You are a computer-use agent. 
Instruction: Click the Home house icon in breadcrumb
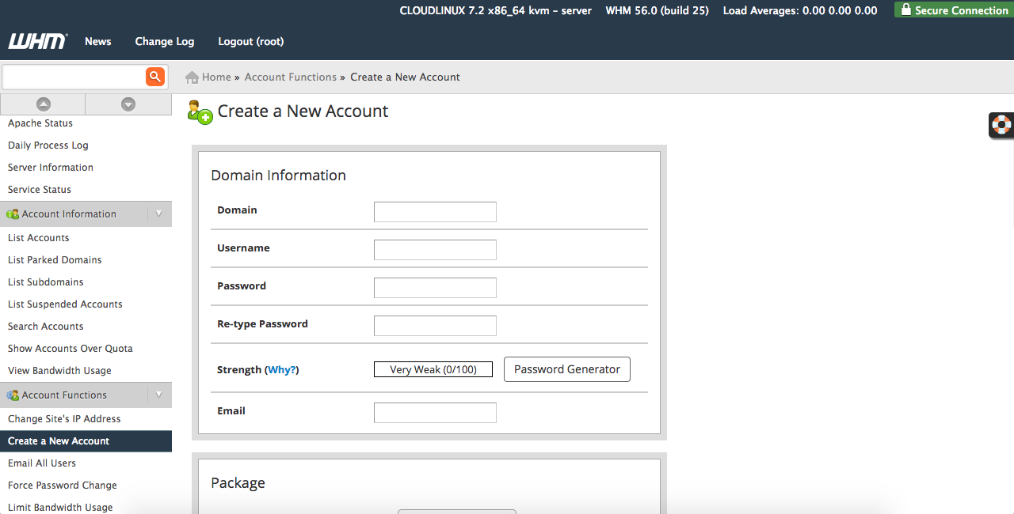[x=192, y=77]
